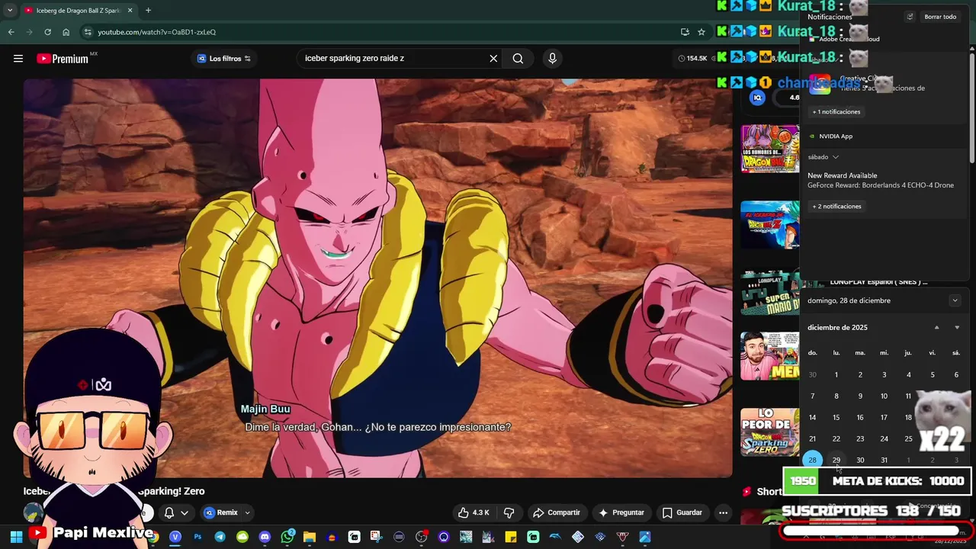Viewport: 976px width, 549px height.
Task: Select day 15 in the calendar
Action: click(836, 417)
